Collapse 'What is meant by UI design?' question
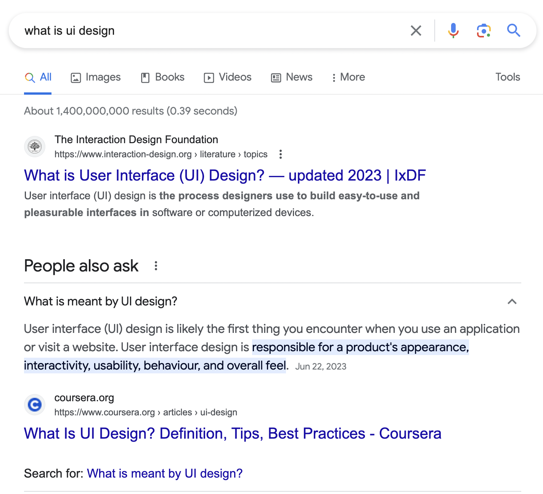The height and width of the screenshot is (494, 543). click(x=512, y=302)
